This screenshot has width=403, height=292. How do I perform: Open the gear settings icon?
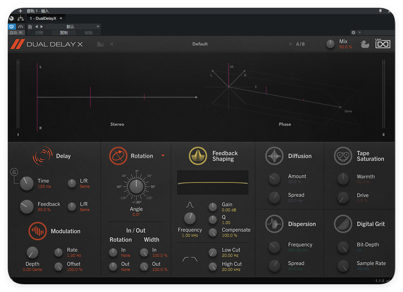[353, 33]
